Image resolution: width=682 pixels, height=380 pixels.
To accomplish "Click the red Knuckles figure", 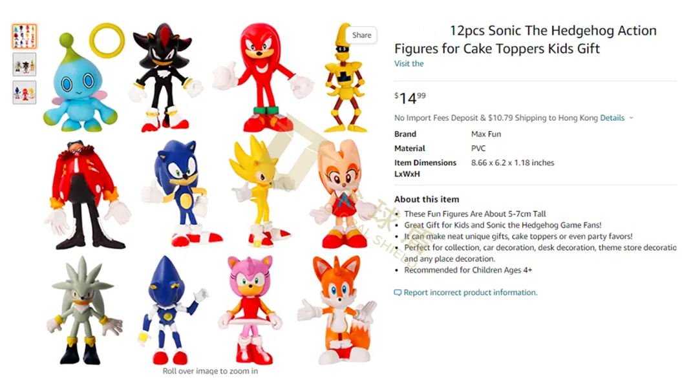I will [262, 78].
